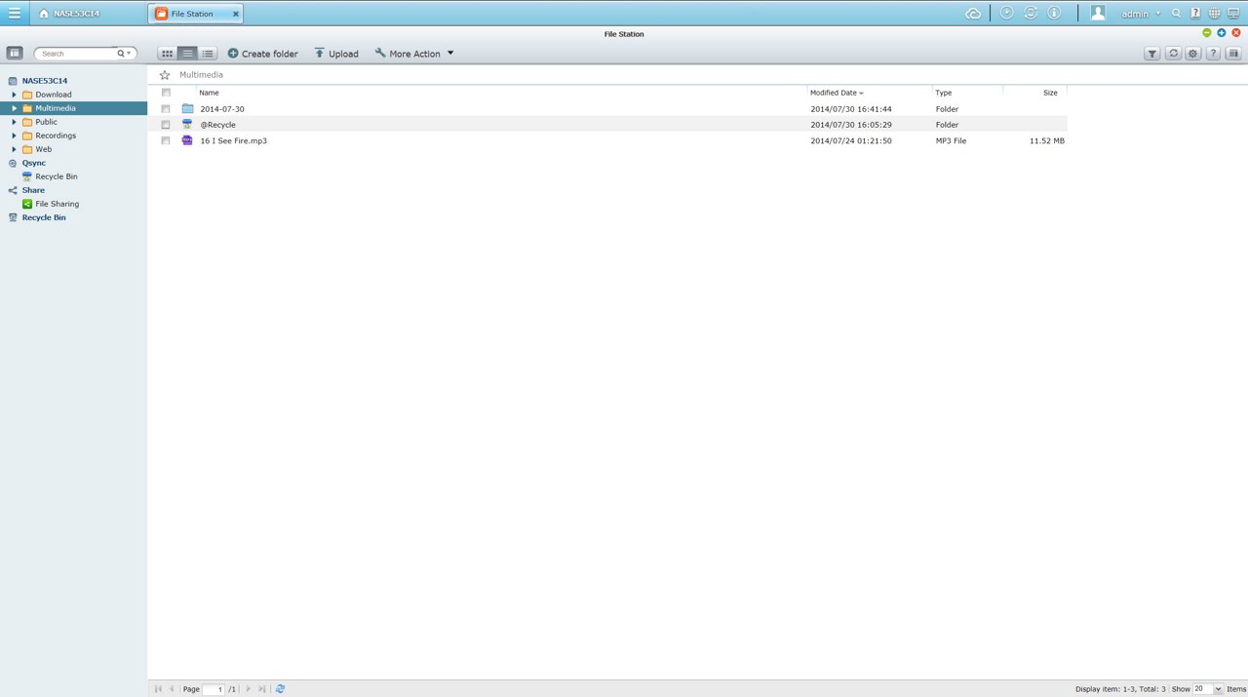Open the cloud service icon
This screenshot has width=1248, height=697.
point(973,14)
